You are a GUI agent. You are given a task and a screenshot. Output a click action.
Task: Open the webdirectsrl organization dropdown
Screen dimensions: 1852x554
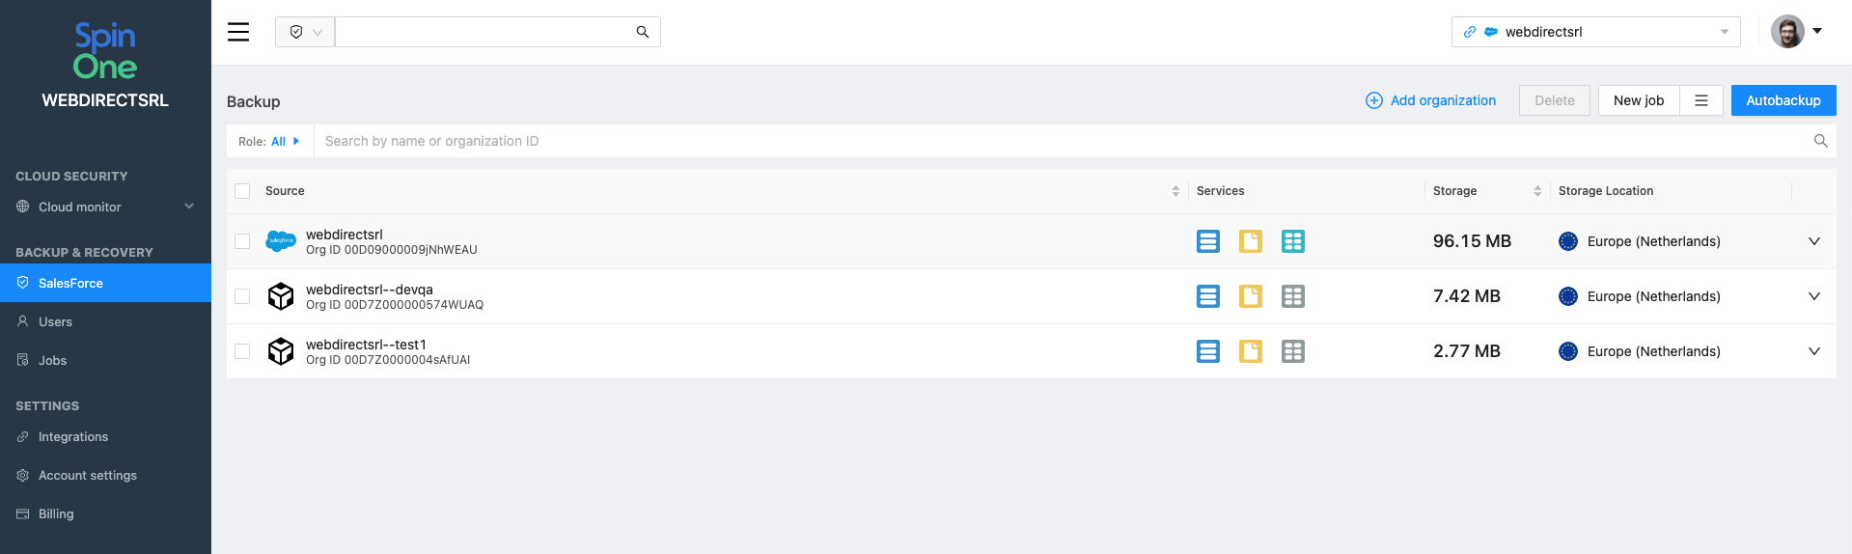point(1596,32)
